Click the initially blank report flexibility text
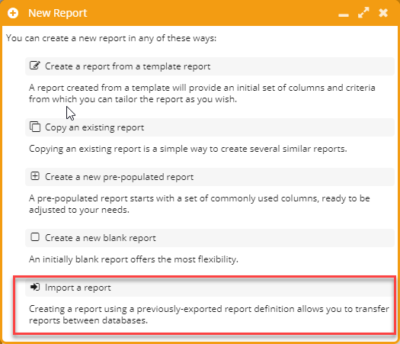 coord(133,259)
